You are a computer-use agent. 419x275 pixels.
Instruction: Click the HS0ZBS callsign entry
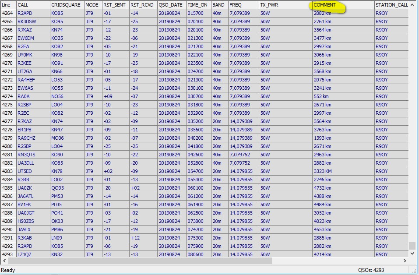[26, 221]
